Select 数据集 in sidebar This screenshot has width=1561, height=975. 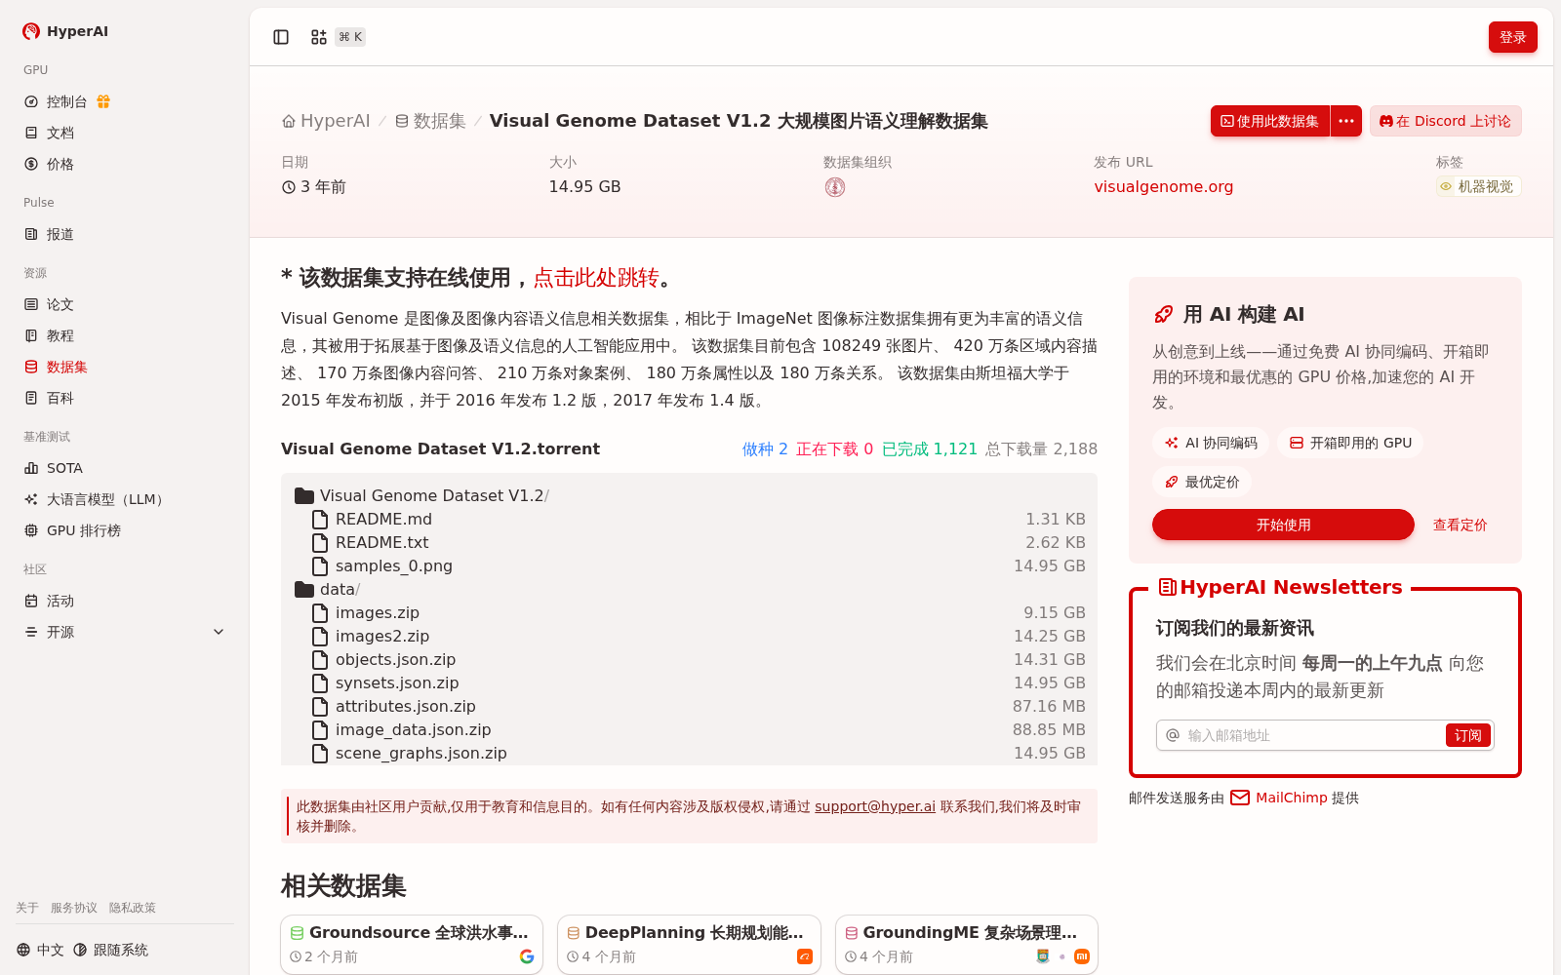56,367
